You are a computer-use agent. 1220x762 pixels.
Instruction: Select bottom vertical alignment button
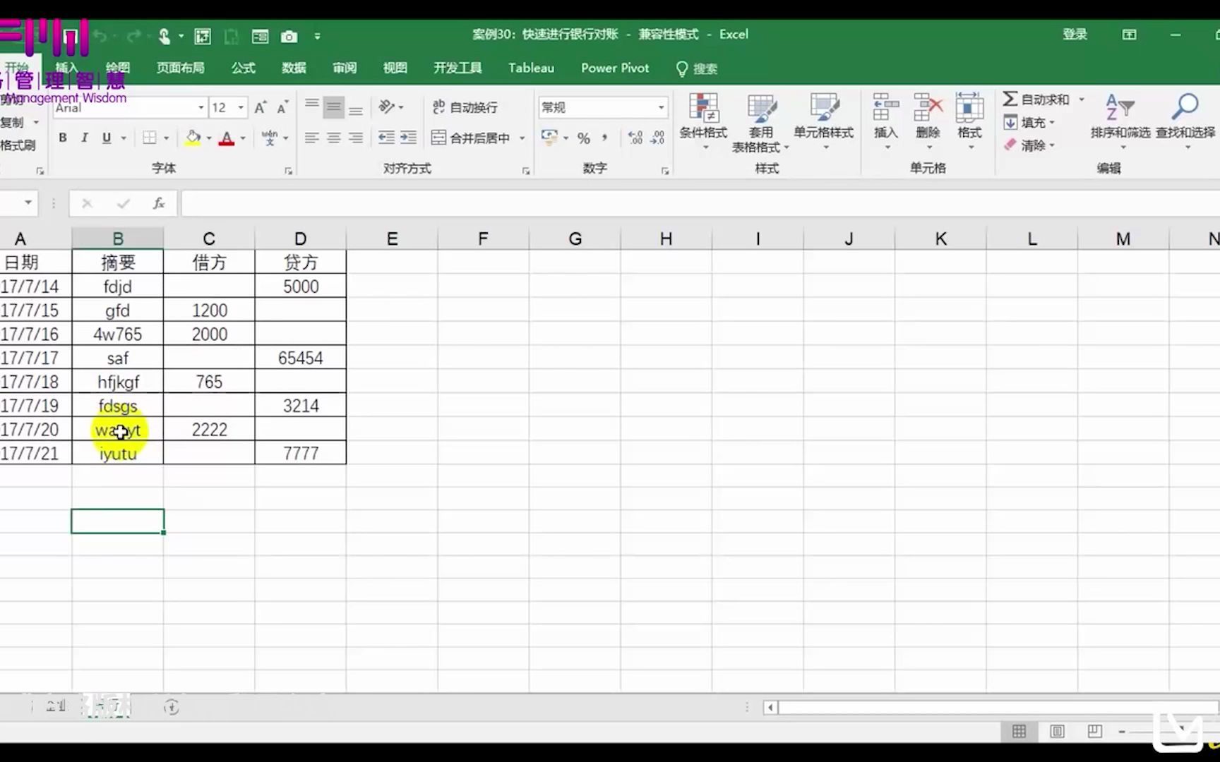(x=356, y=107)
